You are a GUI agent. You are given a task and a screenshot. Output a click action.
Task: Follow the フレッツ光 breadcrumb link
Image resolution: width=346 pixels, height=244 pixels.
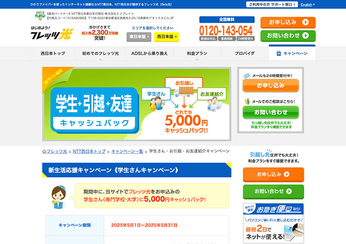coord(56,151)
